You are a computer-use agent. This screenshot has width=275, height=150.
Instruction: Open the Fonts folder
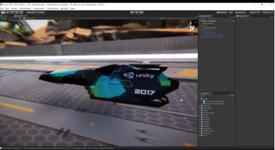pyautogui.click(x=204, y=115)
